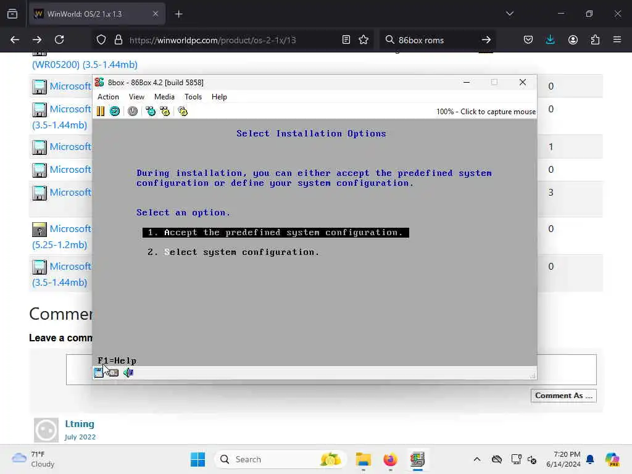Select 'Accept the predefined system configuration' option
Image resolution: width=632 pixels, height=474 pixels.
276,233
